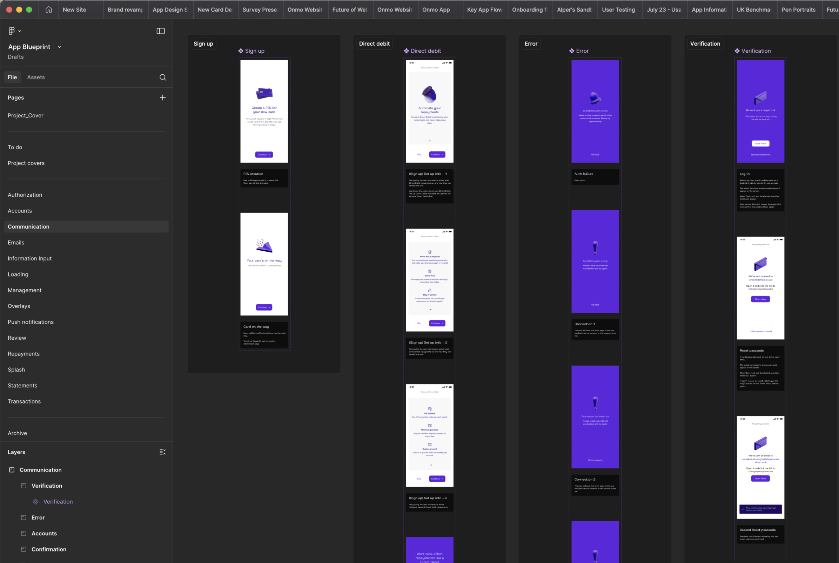
Task: Expand the chevron next to the Figma logo
Action: [20, 31]
